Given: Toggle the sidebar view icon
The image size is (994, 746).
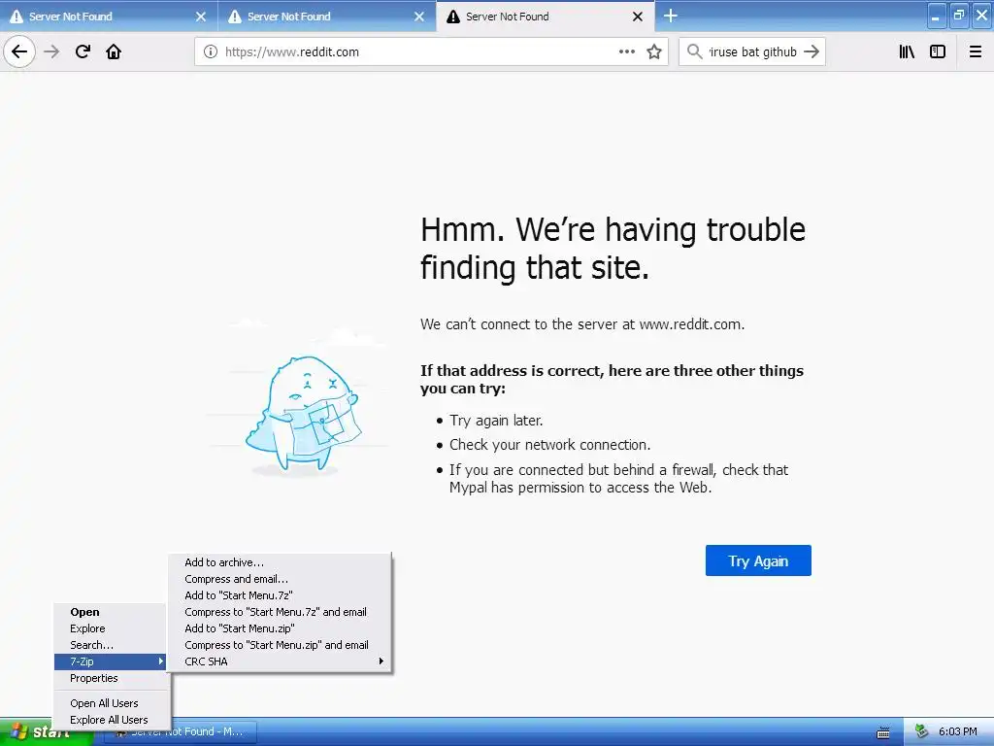Looking at the screenshot, I should point(938,51).
